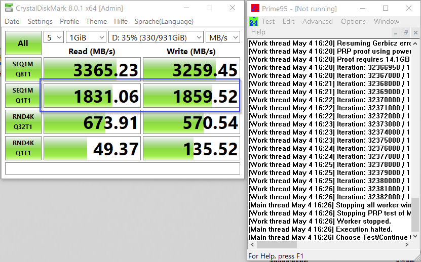The image size is (421, 262).
Task: Minimize the Prime95 inner child window
Action: click(396, 33)
